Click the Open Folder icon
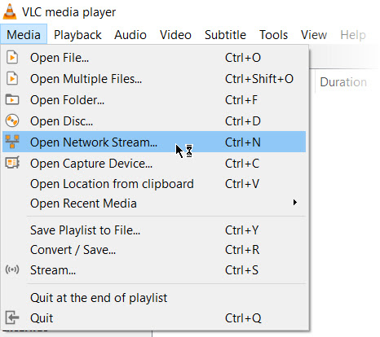Screen dimensions: 380x337 tap(12, 99)
